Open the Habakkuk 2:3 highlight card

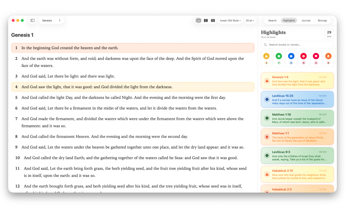[x=297, y=189]
